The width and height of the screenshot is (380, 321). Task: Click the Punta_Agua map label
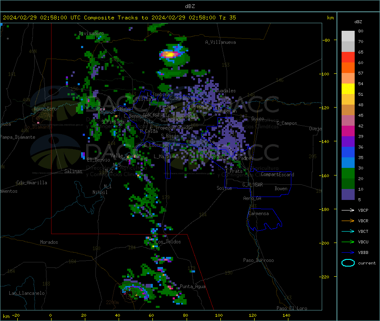pyautogui.click(x=193, y=287)
